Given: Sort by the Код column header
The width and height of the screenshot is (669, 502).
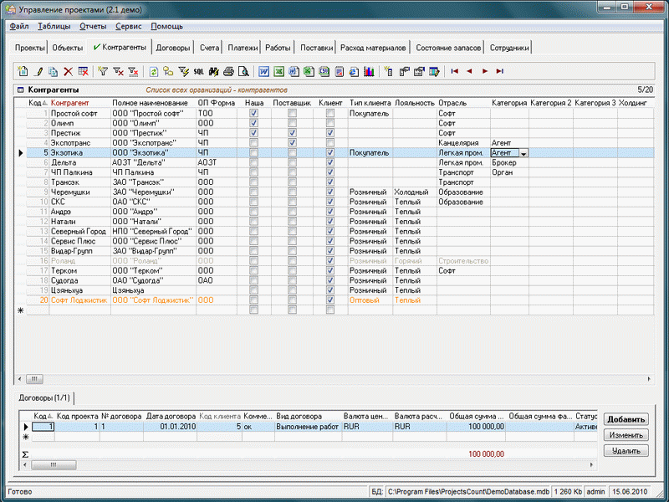Looking at the screenshot, I should [35, 102].
